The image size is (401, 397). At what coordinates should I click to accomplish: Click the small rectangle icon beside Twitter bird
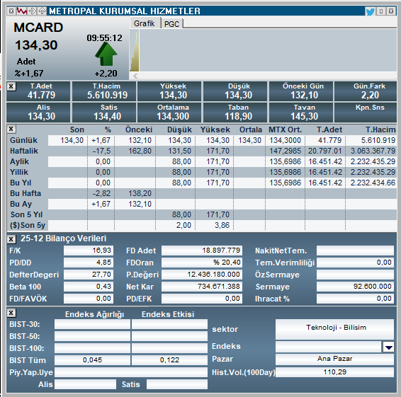(x=381, y=11)
